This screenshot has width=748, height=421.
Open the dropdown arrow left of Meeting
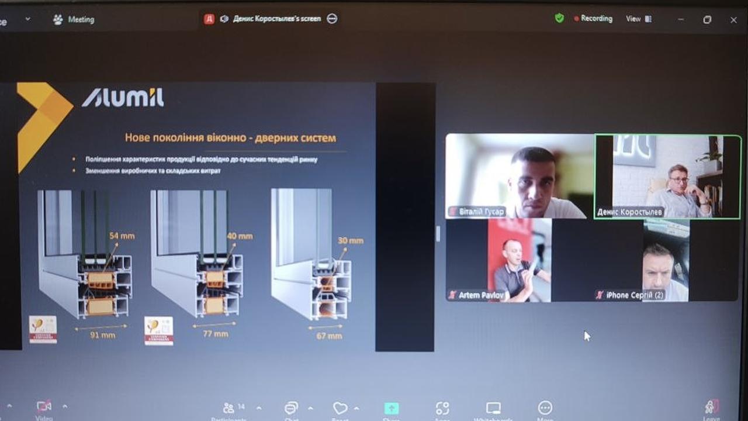click(x=27, y=19)
